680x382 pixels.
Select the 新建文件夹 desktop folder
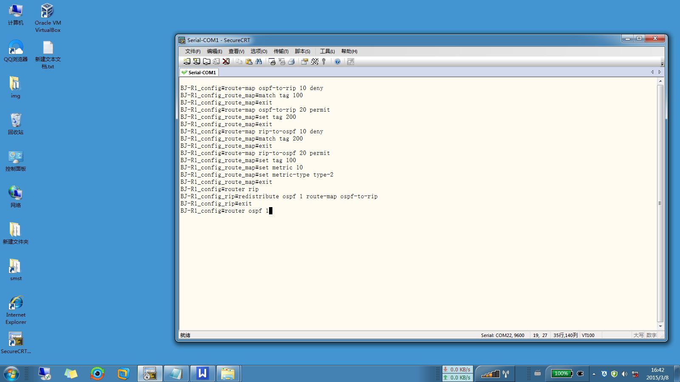[x=16, y=233]
